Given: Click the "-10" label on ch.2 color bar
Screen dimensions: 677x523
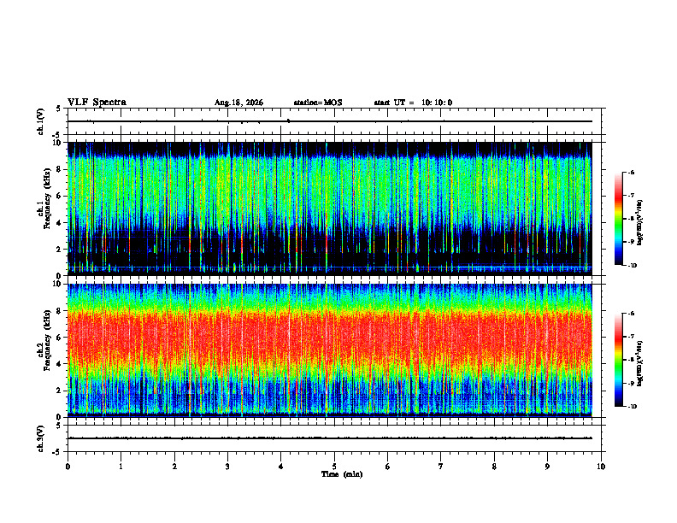Looking at the screenshot, I should [x=633, y=407].
